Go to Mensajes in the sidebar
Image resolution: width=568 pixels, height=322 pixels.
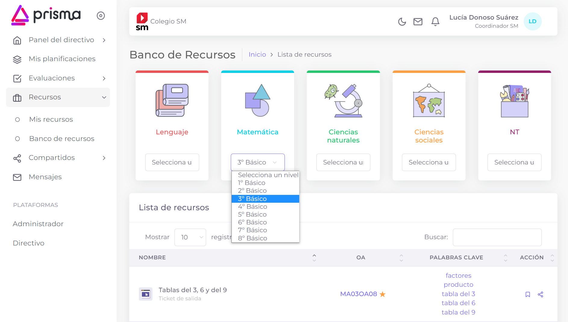tap(45, 177)
